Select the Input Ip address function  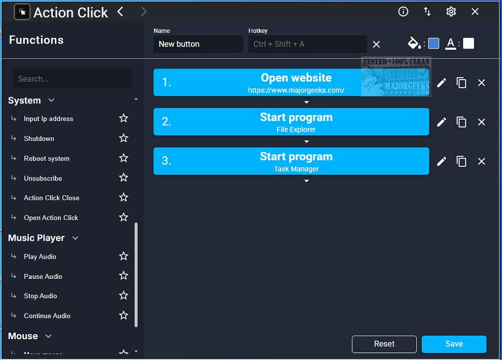(x=48, y=119)
